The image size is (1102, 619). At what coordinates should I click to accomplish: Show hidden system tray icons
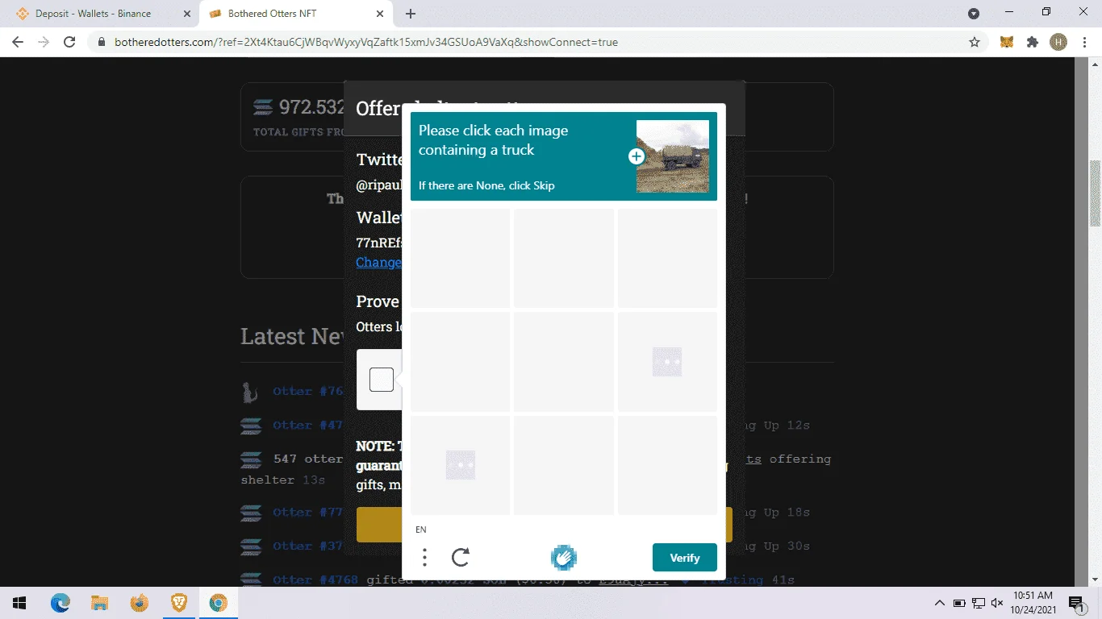(x=940, y=603)
